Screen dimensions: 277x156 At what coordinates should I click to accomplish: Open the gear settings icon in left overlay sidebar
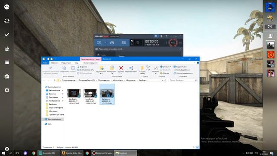click(7, 90)
